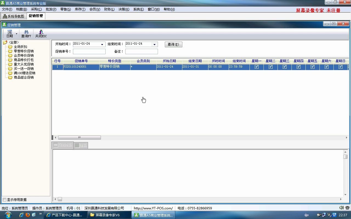
Task: Open the 赢通A5商业管理系统 taskbar button
Action: 153,215
